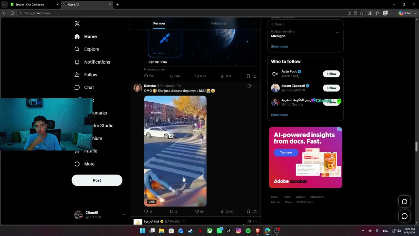Open Spotify from the taskbar
This screenshot has height=236, width=419.
point(248,231)
